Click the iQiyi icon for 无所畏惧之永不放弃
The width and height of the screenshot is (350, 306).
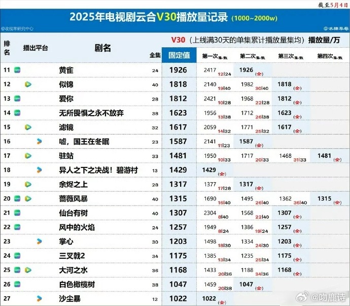pyautogui.click(x=17, y=113)
